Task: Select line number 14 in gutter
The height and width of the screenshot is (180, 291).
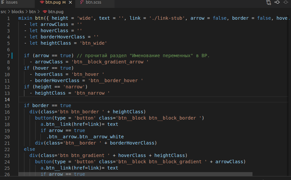Action: (7, 100)
